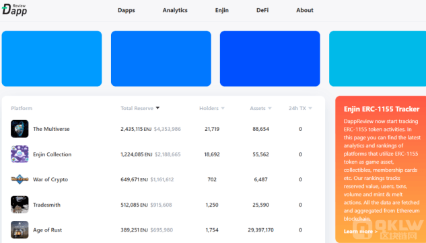Open the DeFi navigation item

(x=262, y=10)
